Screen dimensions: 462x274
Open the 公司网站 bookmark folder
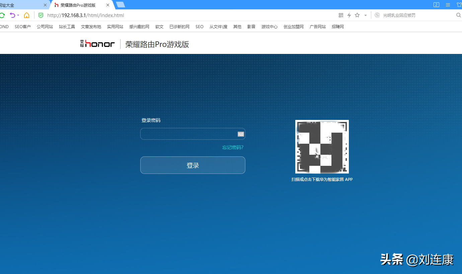pos(45,27)
